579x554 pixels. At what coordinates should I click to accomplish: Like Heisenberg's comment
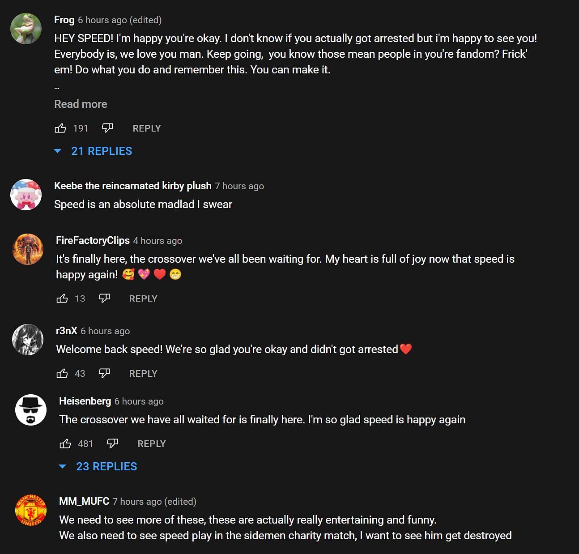coord(65,443)
